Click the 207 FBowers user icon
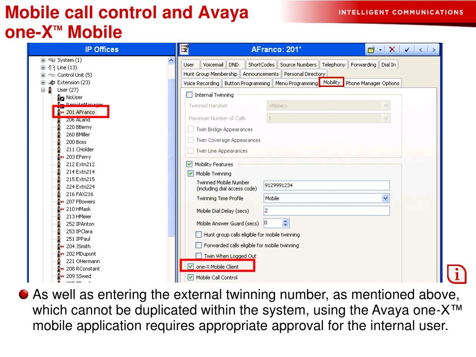The width and height of the screenshot is (476, 357). click(60, 202)
